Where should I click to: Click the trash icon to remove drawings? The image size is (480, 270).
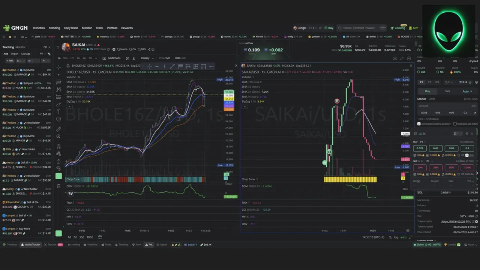pos(58,186)
